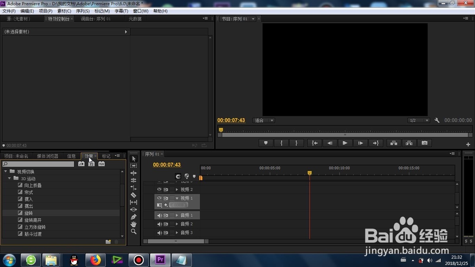
Task: Go to Out point
Action: tap(376, 143)
